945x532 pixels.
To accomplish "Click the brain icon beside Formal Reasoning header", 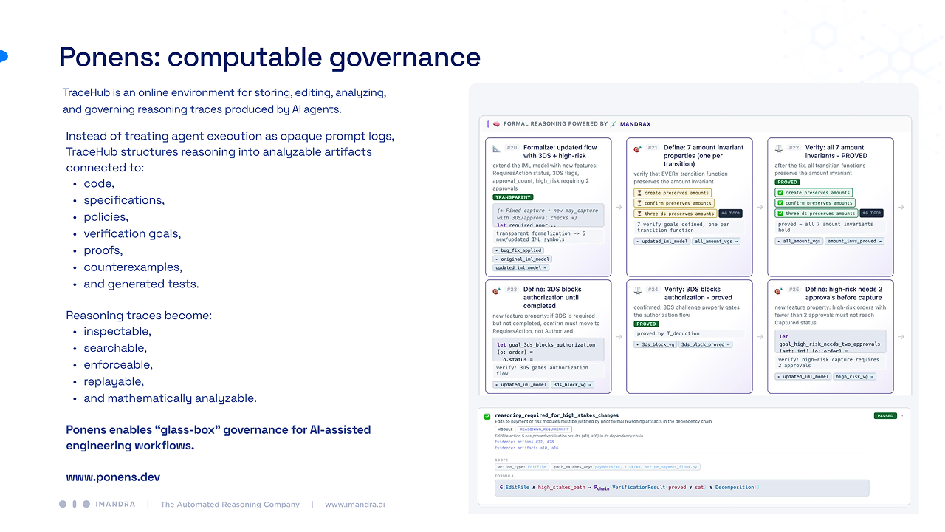I will tap(496, 124).
